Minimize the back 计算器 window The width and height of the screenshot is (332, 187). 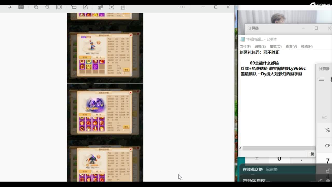tap(303, 28)
